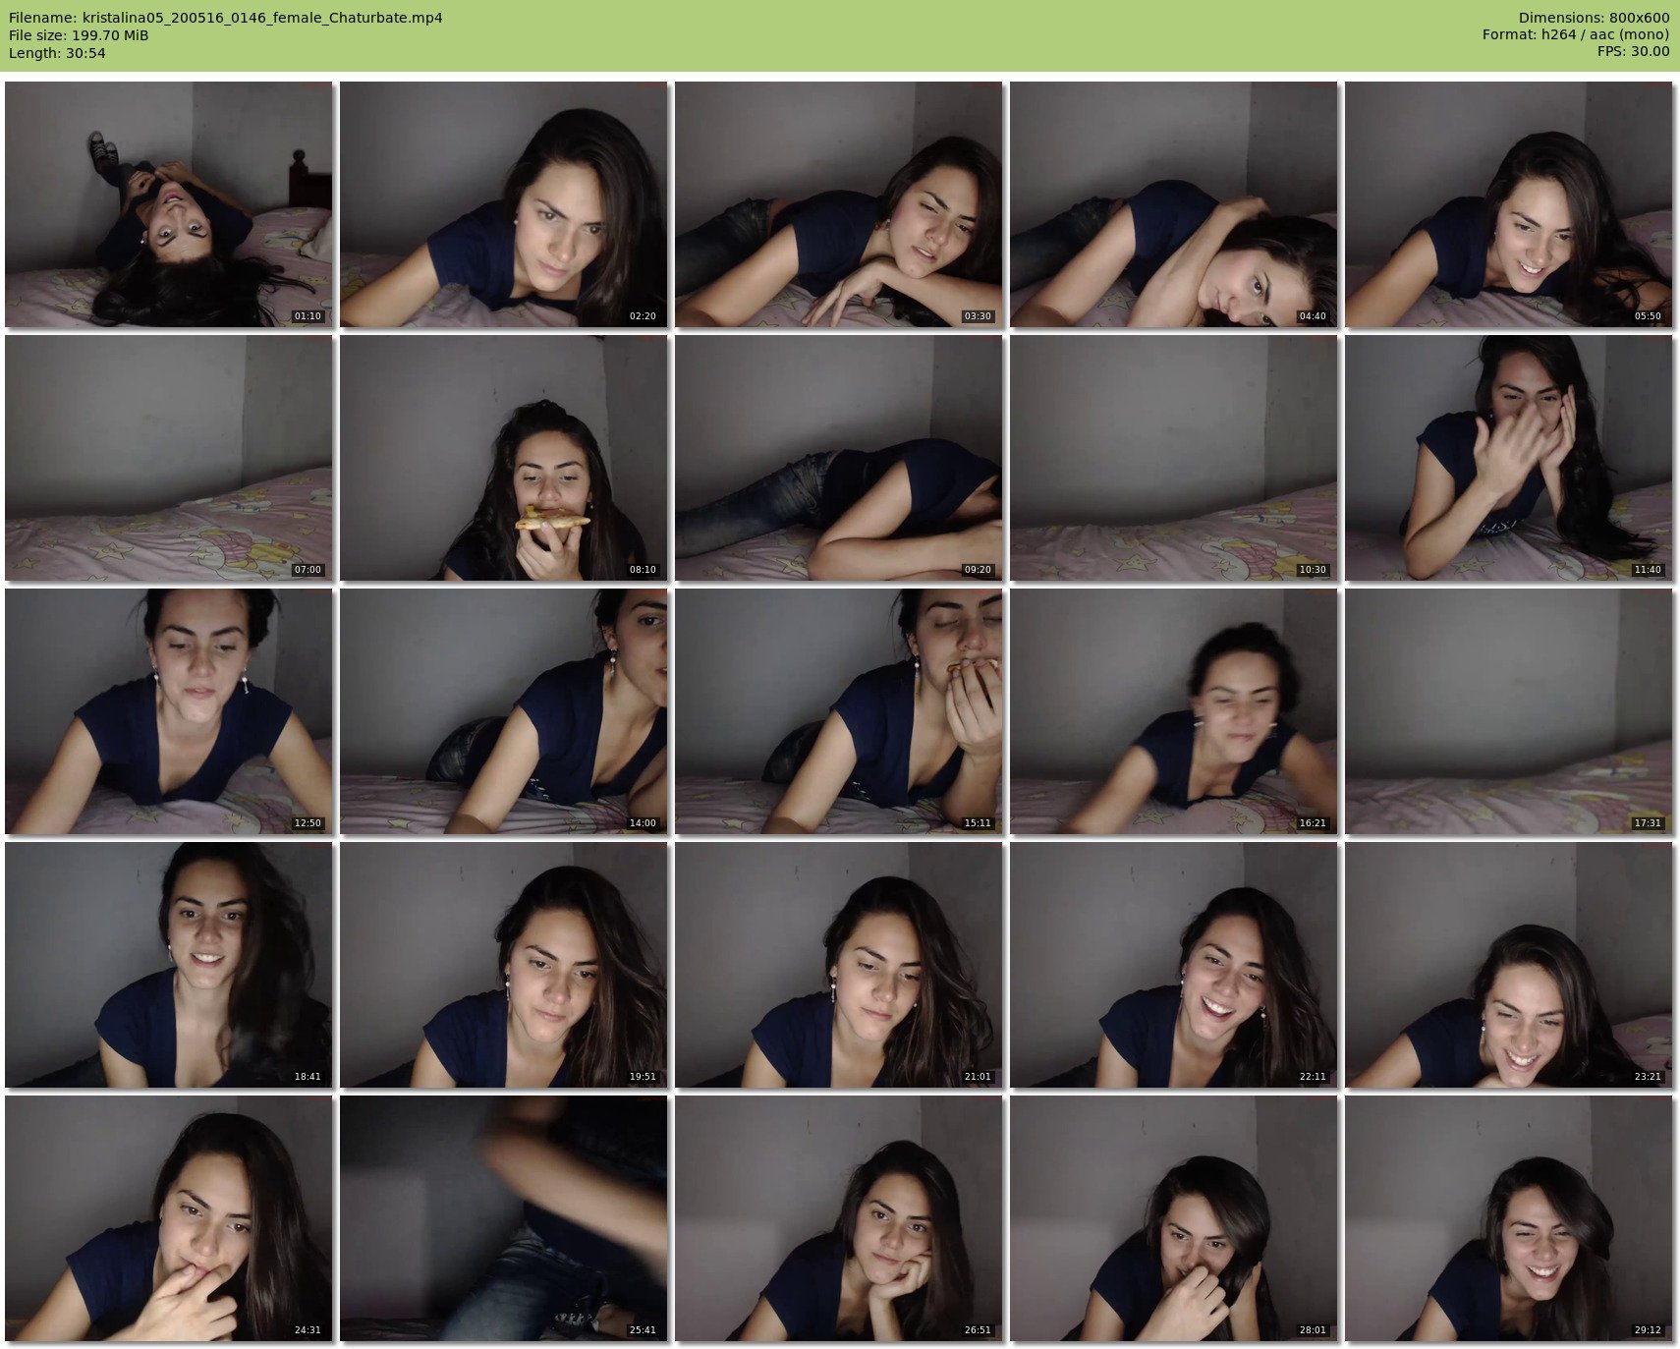1680x1349 pixels.
Task: Select the thumbnail stamped 02:20
Action: coord(504,204)
